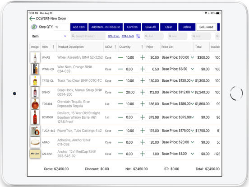Expand Base Price $186.00 dropdown
The height and width of the screenshot is (187, 249).
click(192, 104)
